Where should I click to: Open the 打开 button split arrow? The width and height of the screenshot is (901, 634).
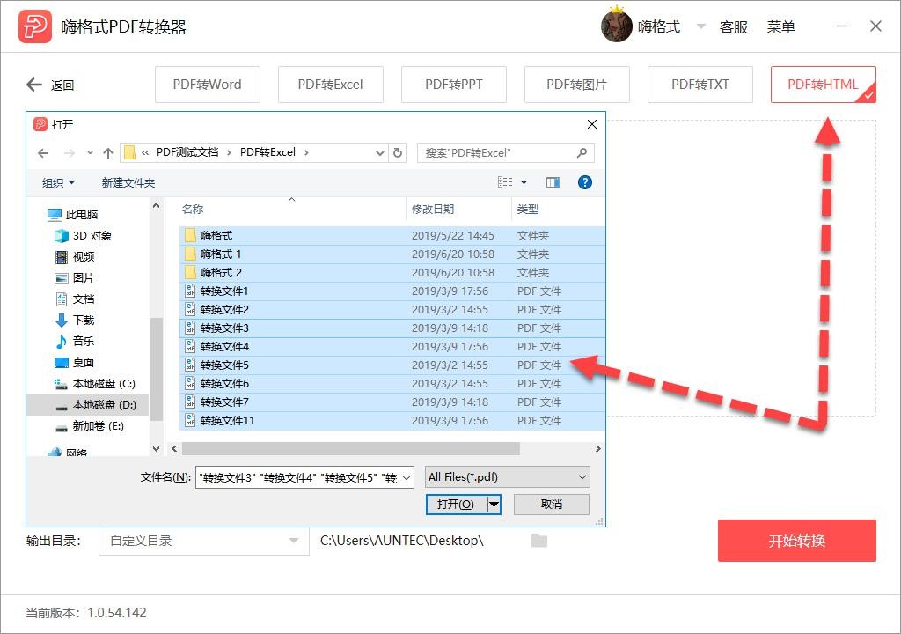point(494,505)
